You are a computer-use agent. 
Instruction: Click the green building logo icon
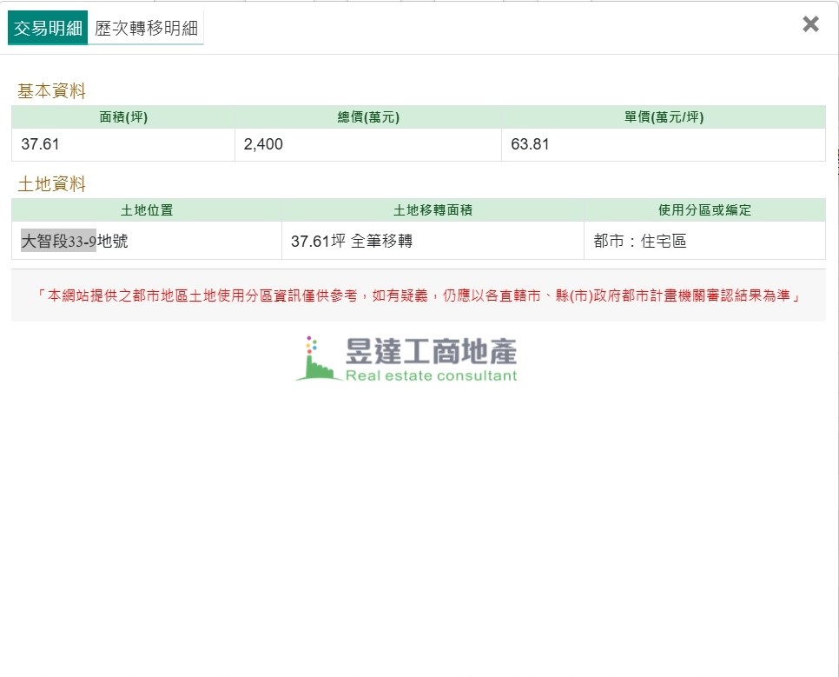pyautogui.click(x=317, y=359)
